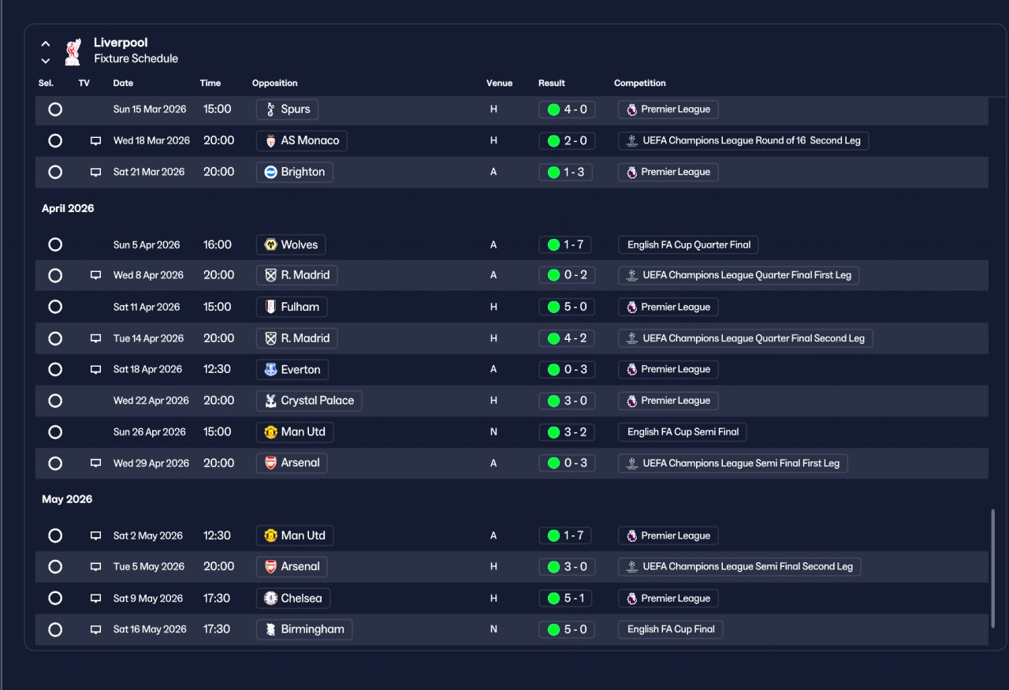1009x690 pixels.
Task: Click the up chevron beside Liverpool
Action: (x=46, y=44)
